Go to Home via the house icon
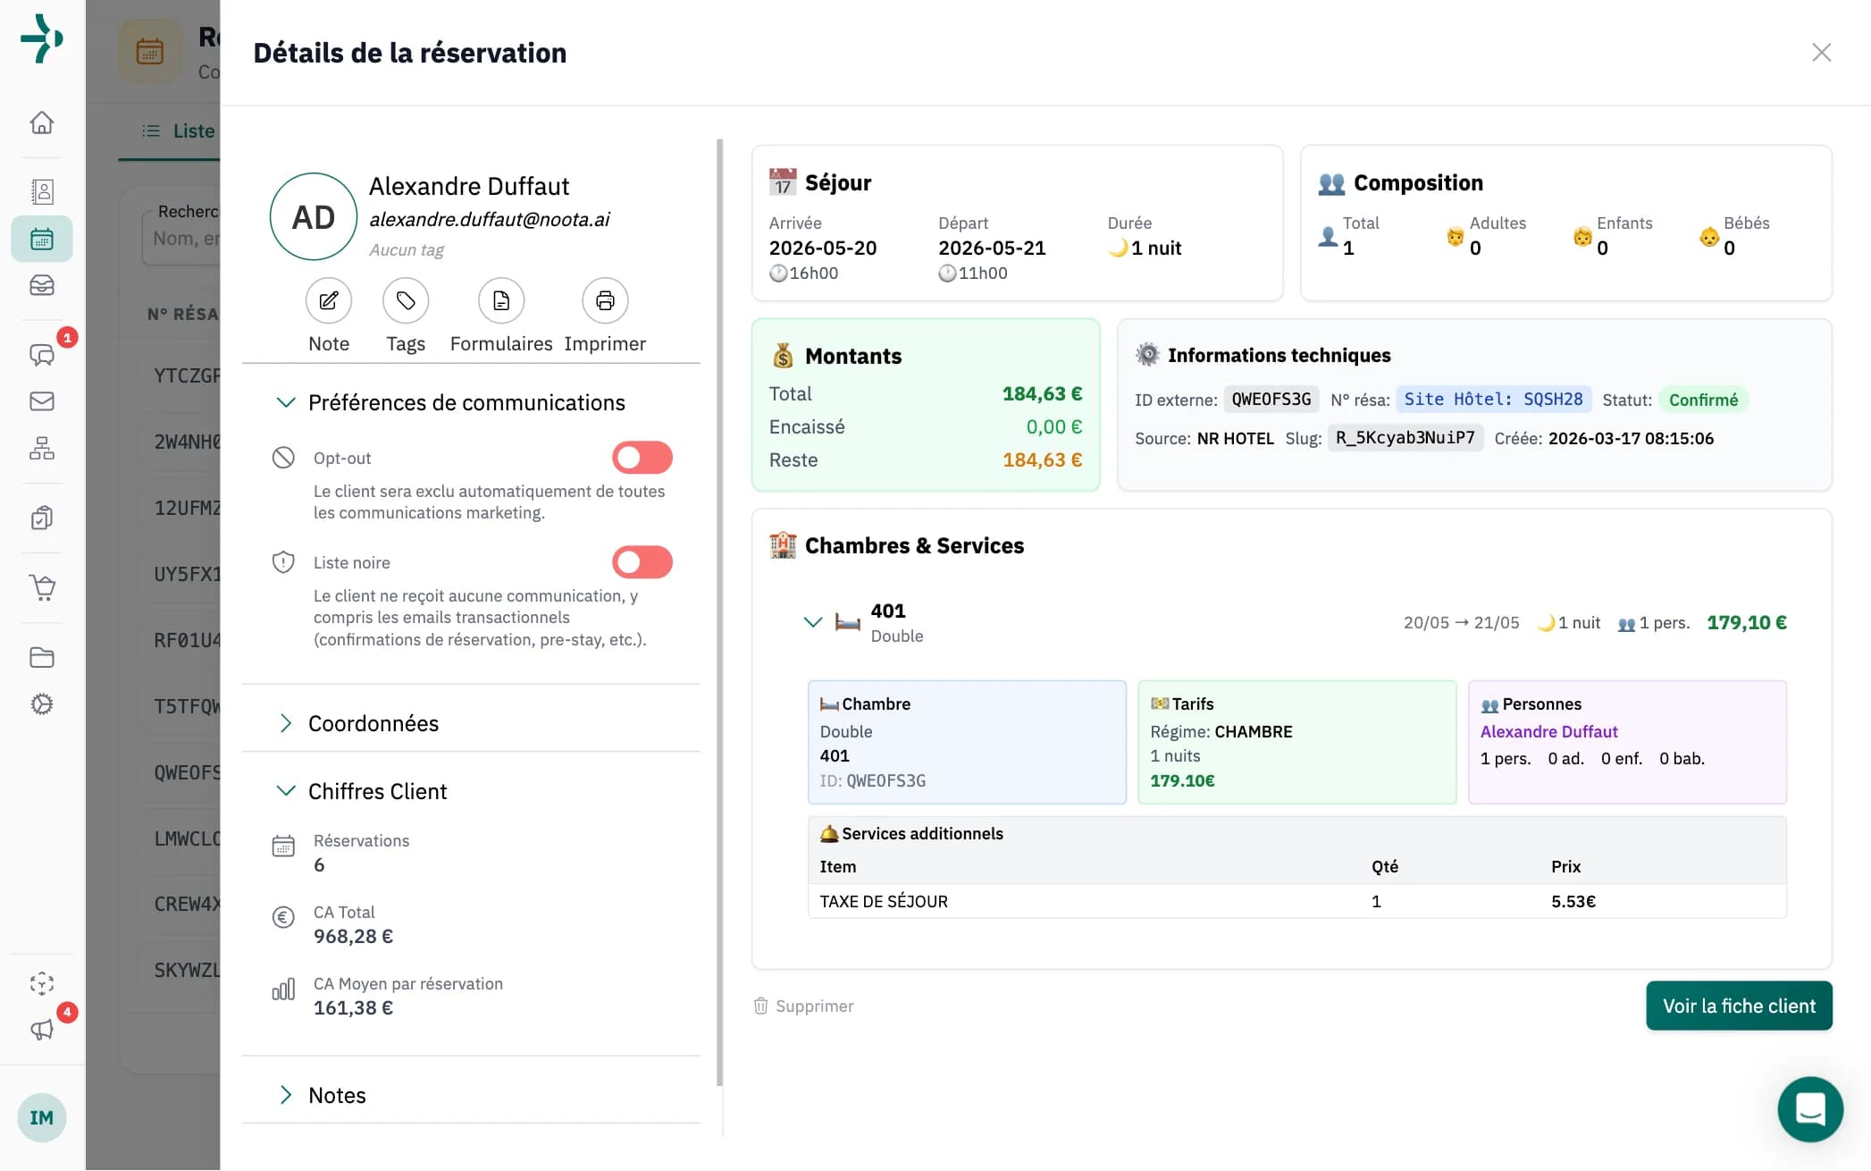 coord(41,122)
